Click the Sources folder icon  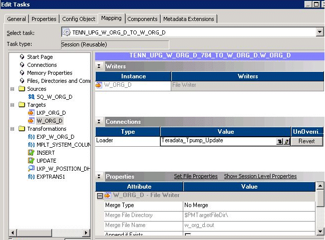pyautogui.click(x=22, y=89)
